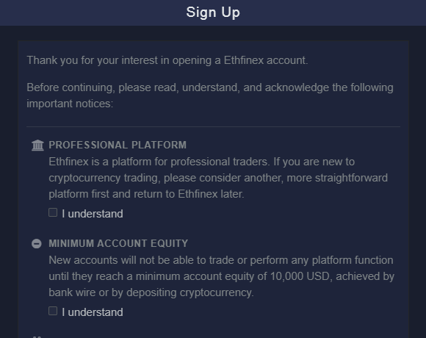Click the 'I understand' label under Professional Platform
Image resolution: width=426 pixels, height=338 pixels.
[x=93, y=214]
